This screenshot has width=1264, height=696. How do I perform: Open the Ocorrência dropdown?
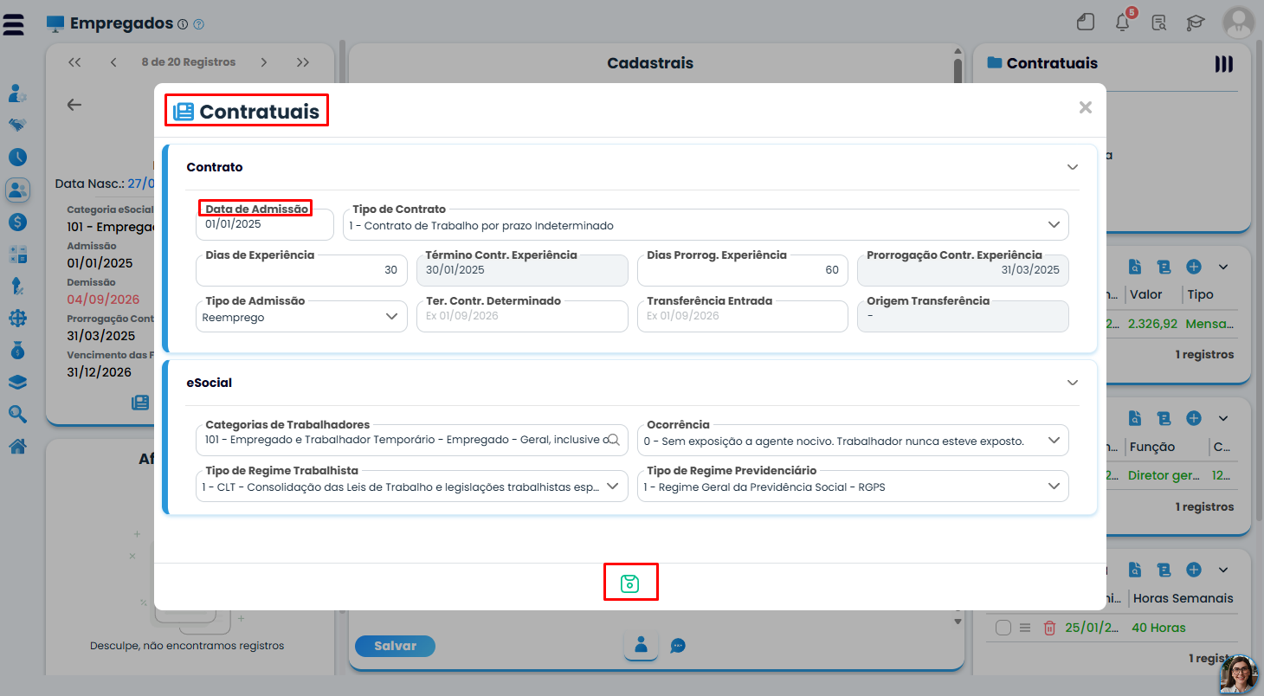pos(853,441)
